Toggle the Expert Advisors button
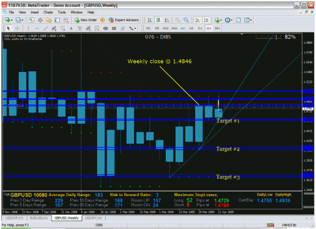The height and width of the screenshot is (229, 316). [123, 20]
